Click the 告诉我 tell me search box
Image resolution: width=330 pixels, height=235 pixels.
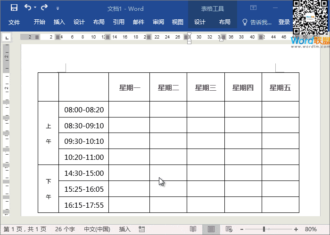point(257,22)
